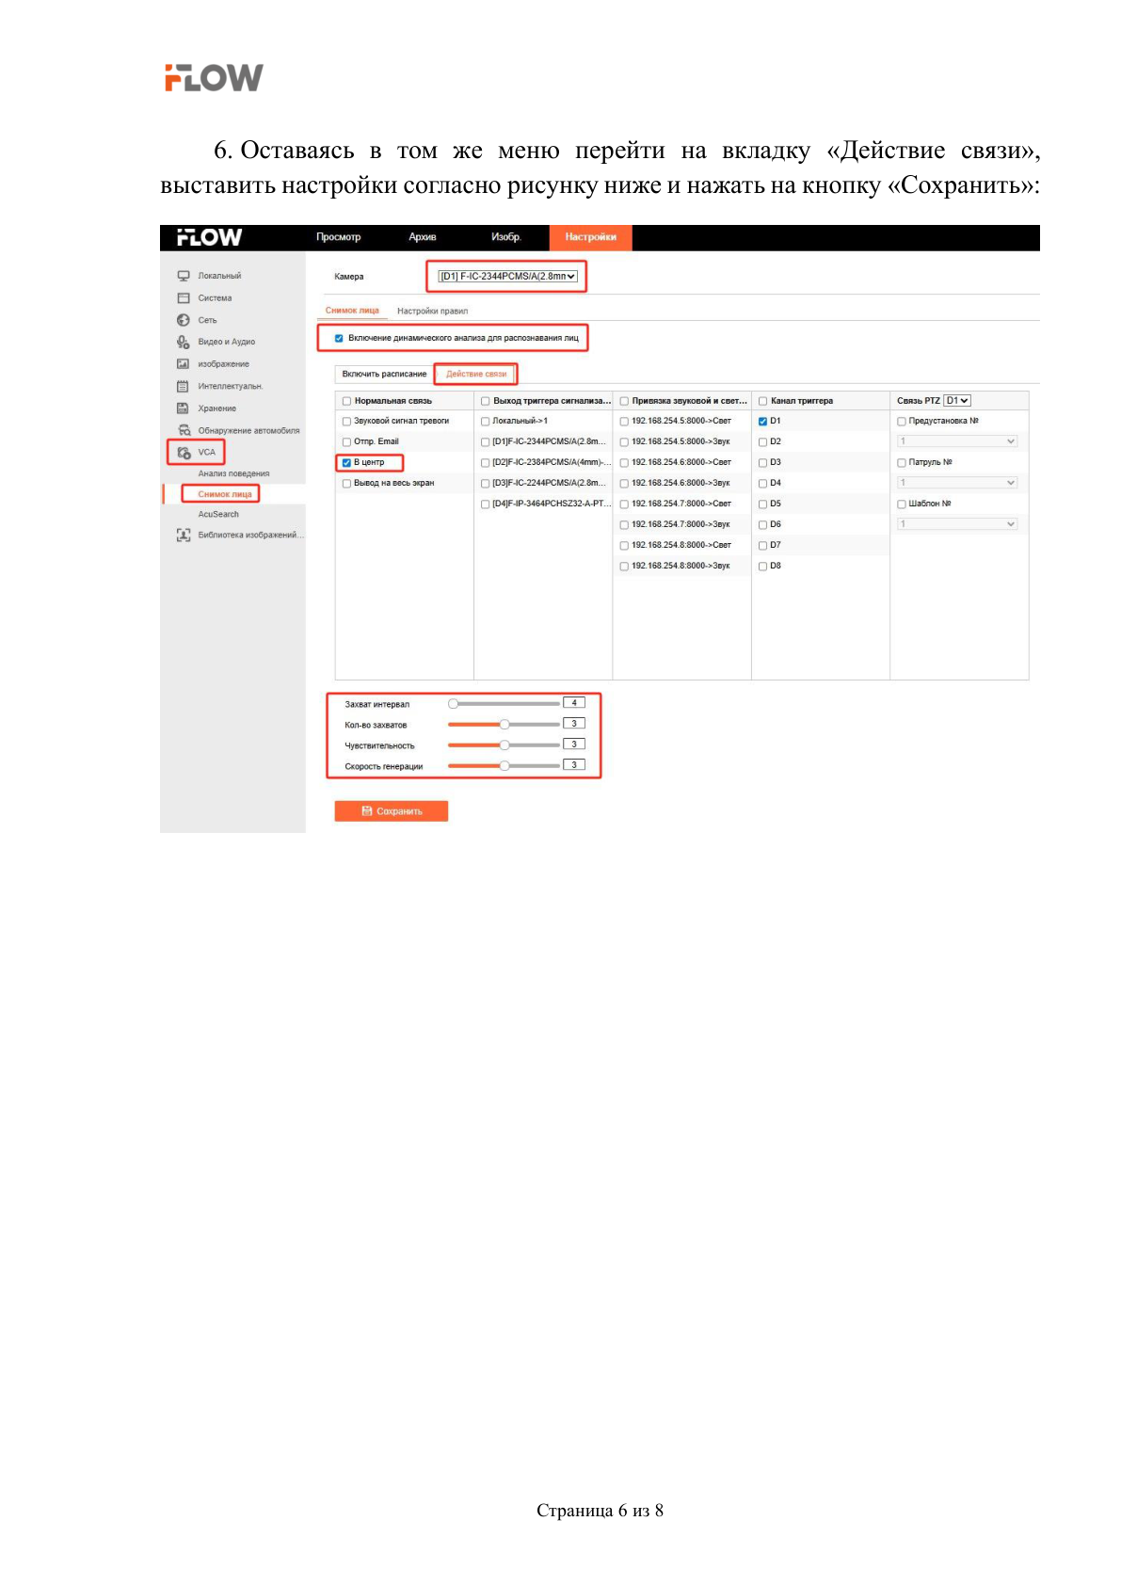Open the Архив top menu
Viewport: 1121px width, 1585px height.
point(423,237)
